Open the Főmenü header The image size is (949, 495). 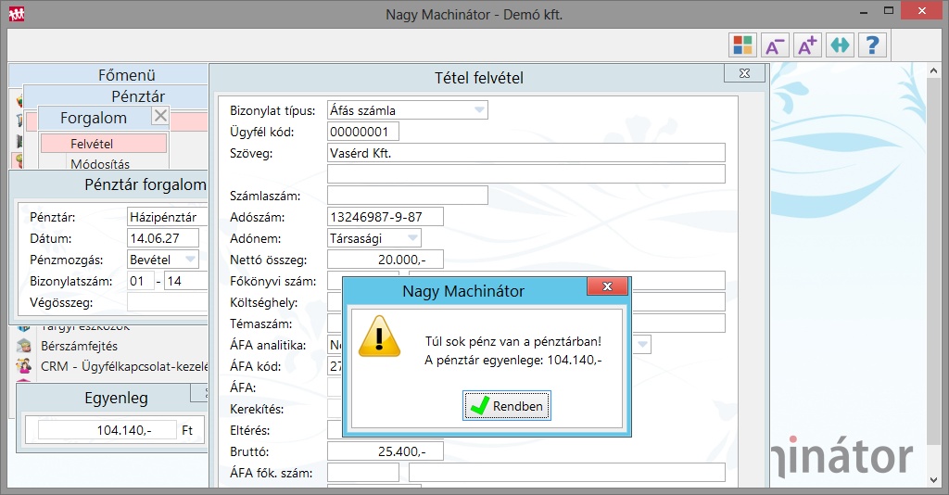click(126, 75)
